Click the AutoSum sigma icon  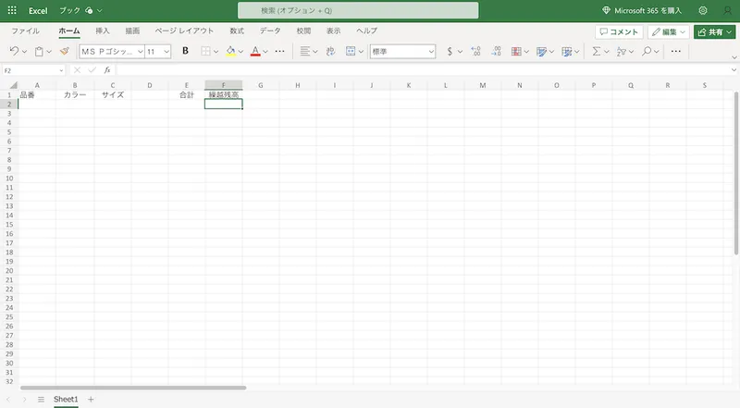click(x=597, y=51)
